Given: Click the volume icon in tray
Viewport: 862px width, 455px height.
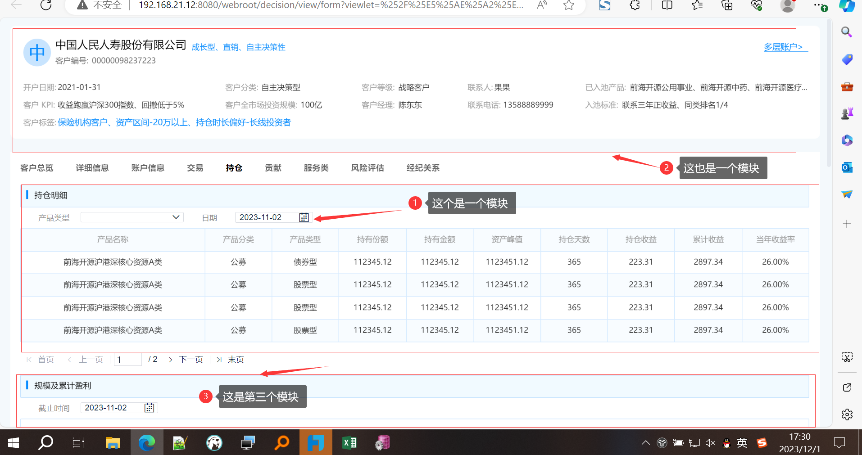Looking at the screenshot, I should pyautogui.click(x=710, y=443).
